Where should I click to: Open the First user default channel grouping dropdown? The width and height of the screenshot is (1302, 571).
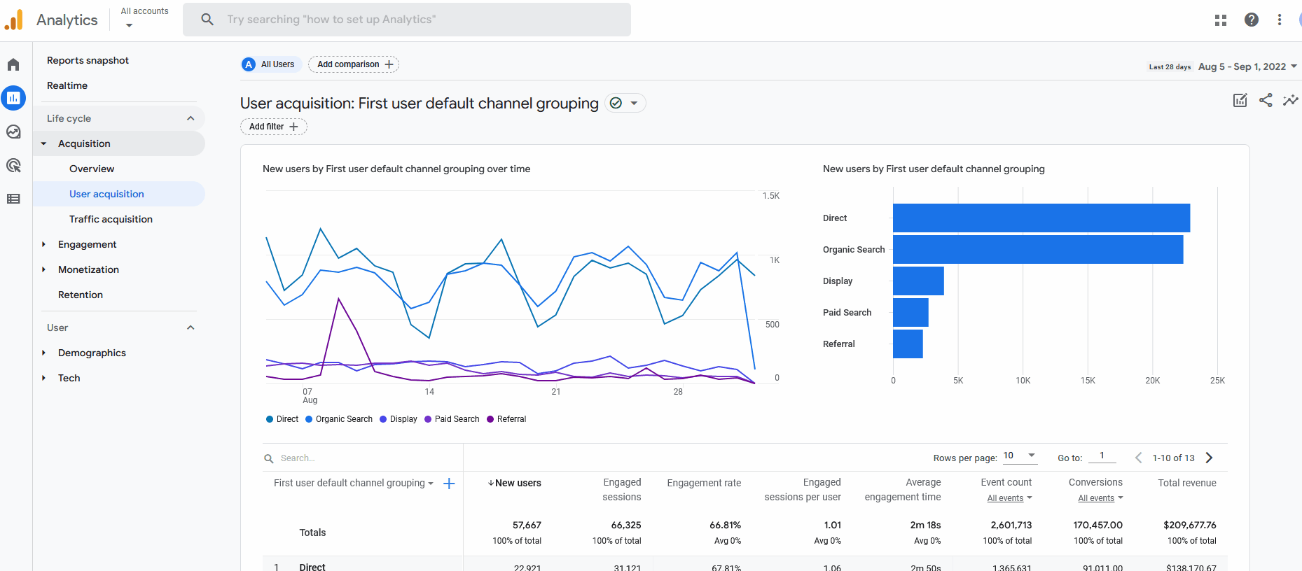(x=354, y=483)
